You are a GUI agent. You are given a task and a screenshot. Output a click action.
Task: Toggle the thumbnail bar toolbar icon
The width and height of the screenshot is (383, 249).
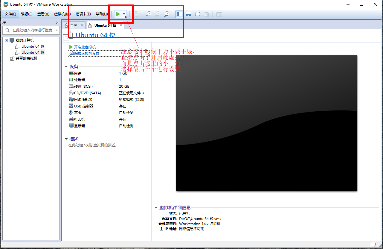coord(188,14)
